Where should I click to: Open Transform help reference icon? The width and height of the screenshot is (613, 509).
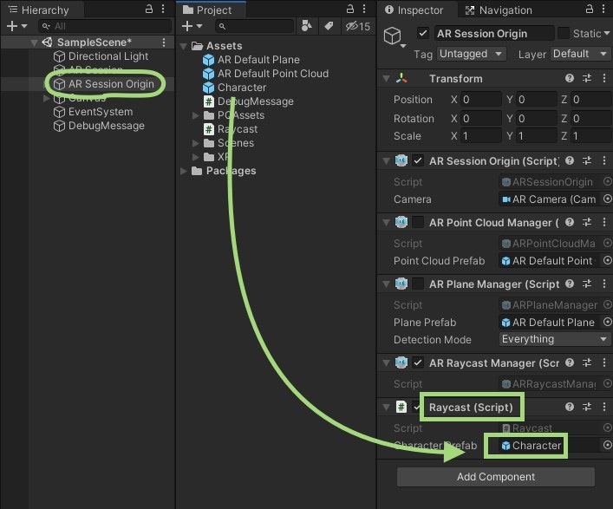(x=570, y=78)
